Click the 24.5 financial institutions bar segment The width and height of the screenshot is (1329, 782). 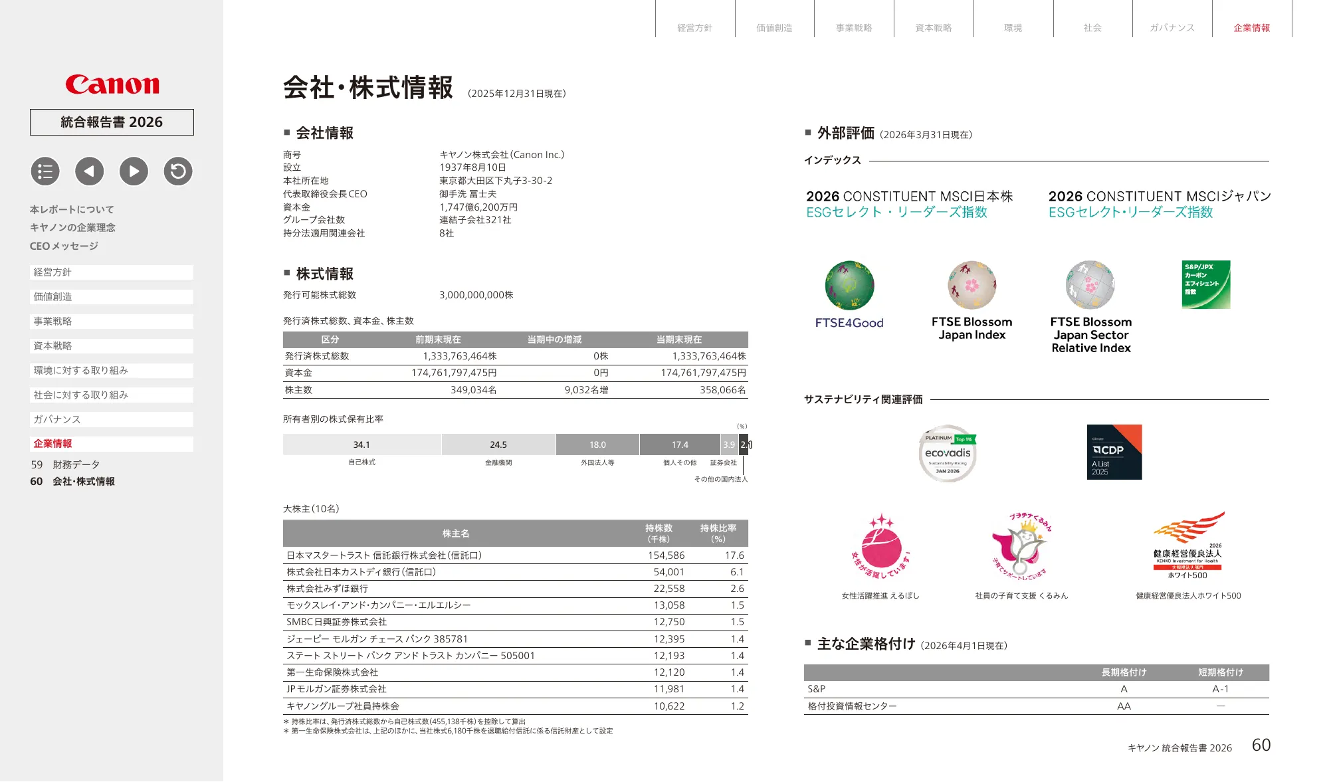498,444
